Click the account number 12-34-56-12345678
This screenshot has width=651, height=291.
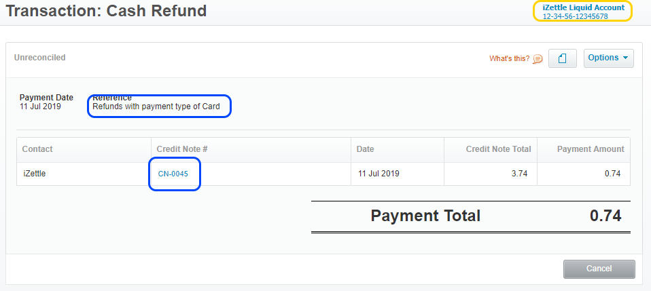(575, 16)
